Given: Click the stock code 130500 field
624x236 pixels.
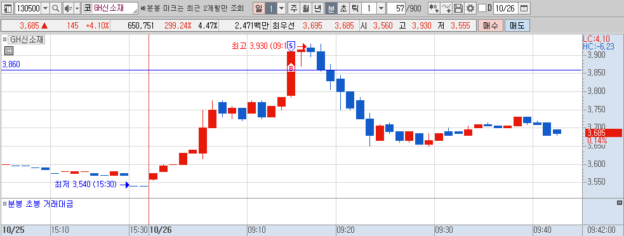Looking at the screenshot, I should click(x=27, y=8).
